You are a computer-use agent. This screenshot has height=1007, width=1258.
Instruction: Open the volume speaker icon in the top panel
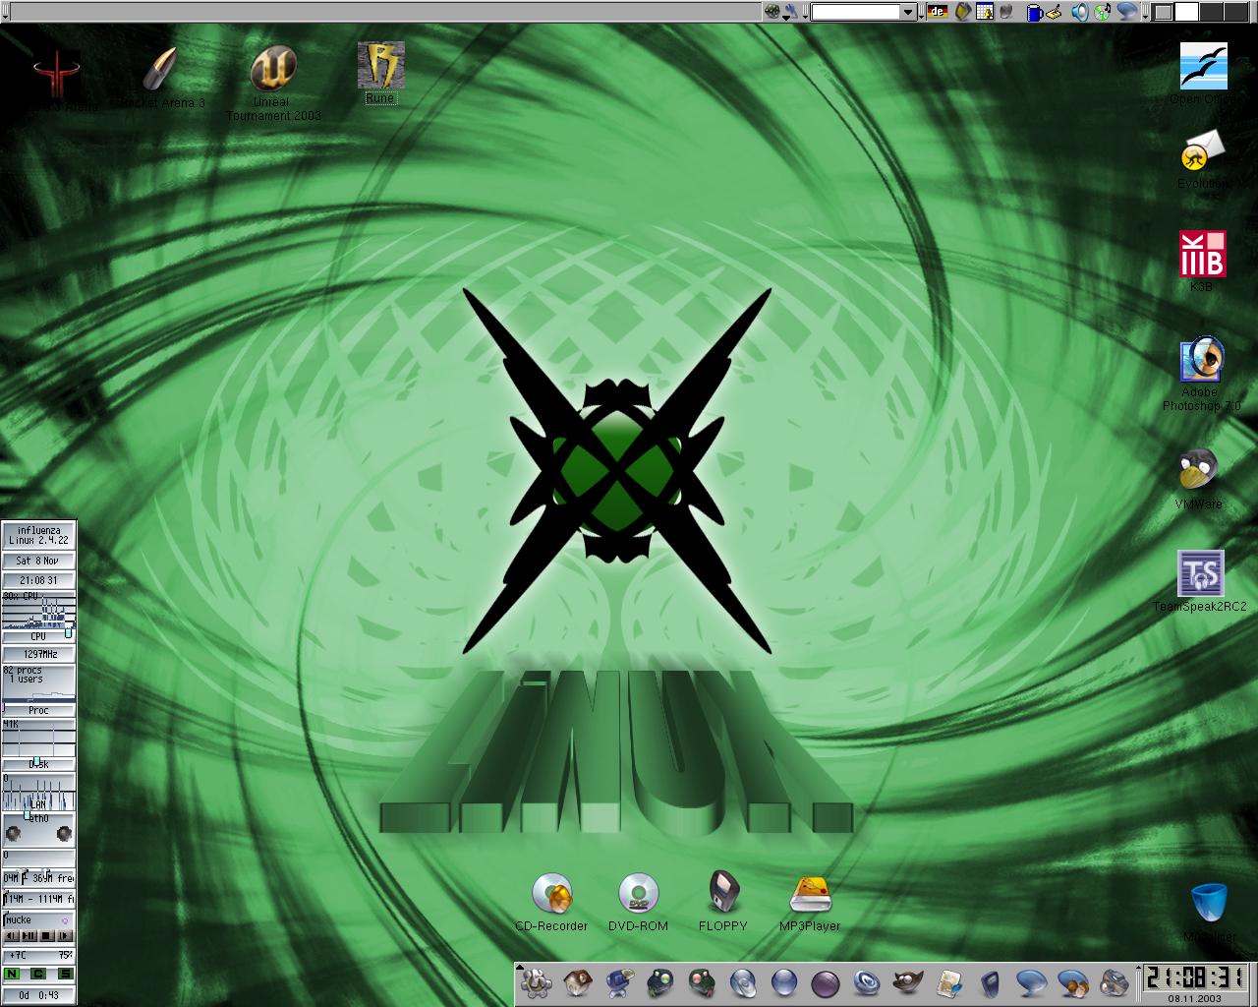[x=1078, y=13]
